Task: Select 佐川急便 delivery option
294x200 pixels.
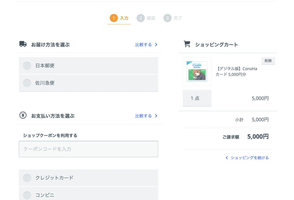Action: click(27, 83)
